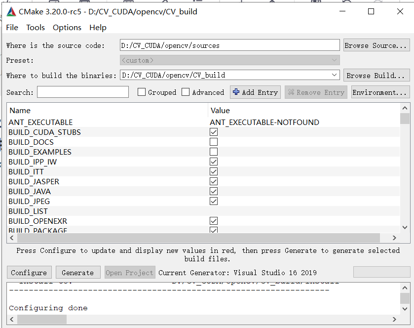Click Browse Source button
Screen dimensions: 414x328
point(376,45)
